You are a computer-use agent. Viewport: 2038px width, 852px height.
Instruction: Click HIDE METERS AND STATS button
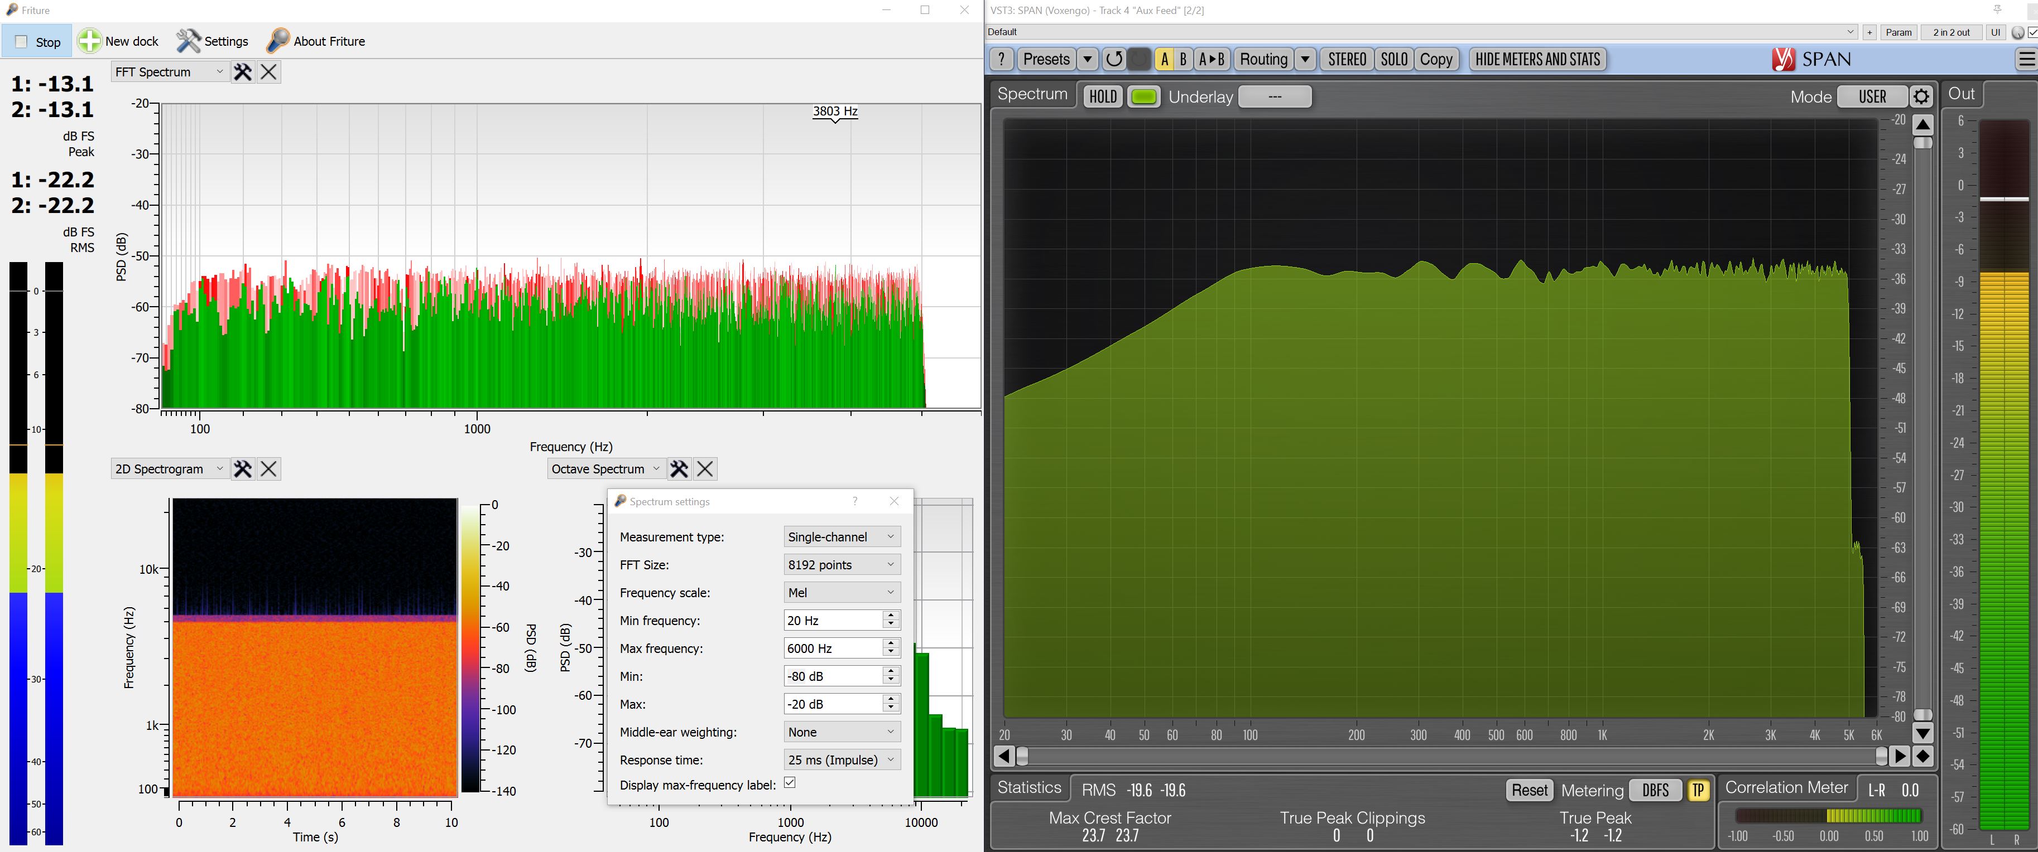(x=1536, y=59)
